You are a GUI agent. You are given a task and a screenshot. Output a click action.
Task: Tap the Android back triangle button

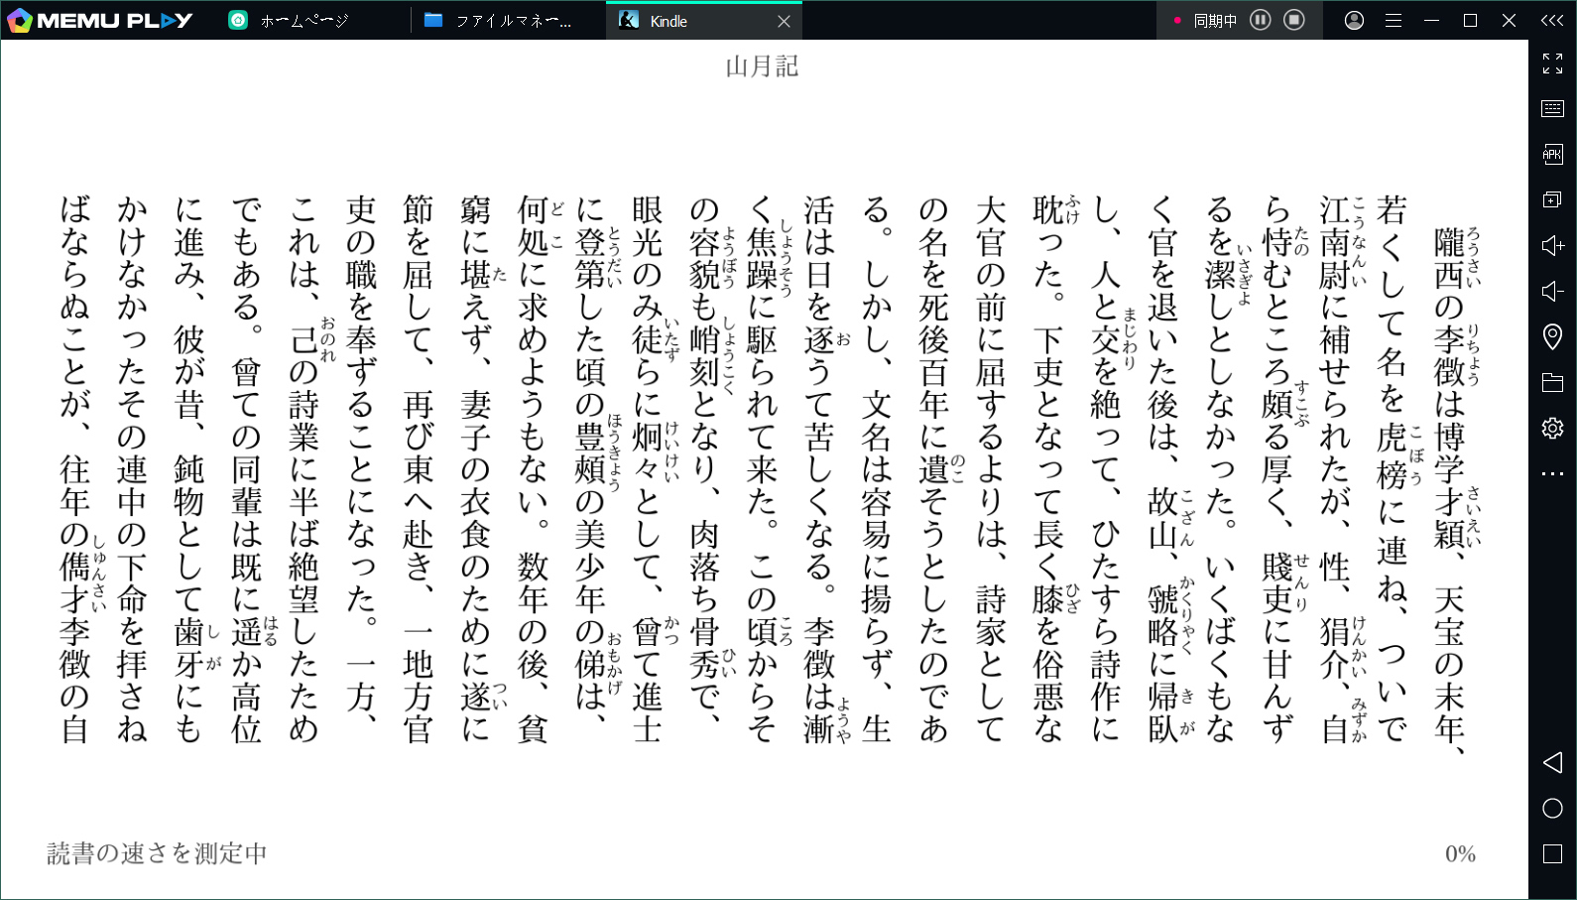[x=1553, y=762]
